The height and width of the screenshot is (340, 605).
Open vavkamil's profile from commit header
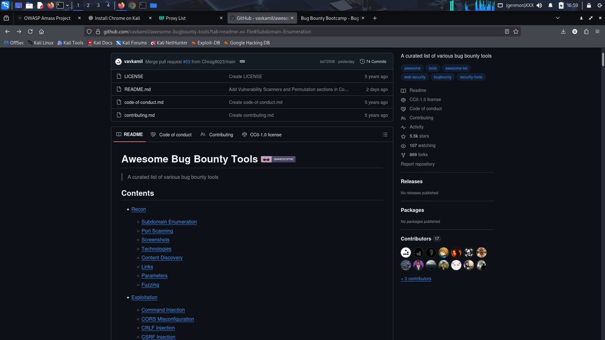click(x=133, y=61)
